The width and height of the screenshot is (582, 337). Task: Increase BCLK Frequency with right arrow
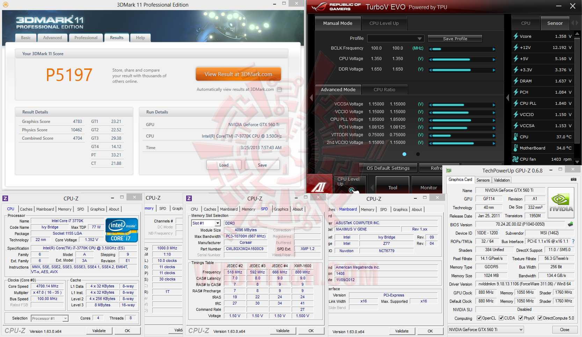(494, 49)
